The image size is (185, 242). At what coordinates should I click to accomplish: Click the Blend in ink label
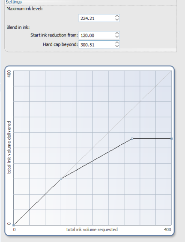18,28
